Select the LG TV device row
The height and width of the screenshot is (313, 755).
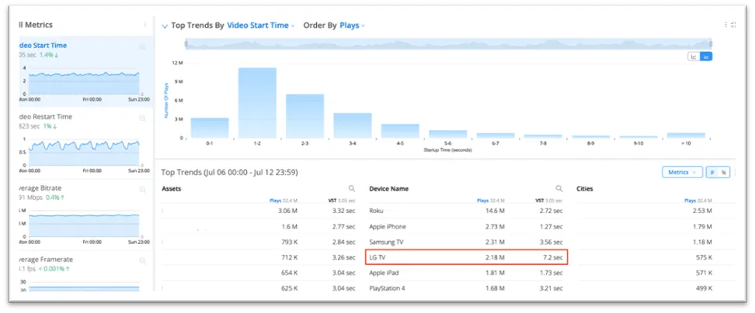pyautogui.click(x=467, y=257)
